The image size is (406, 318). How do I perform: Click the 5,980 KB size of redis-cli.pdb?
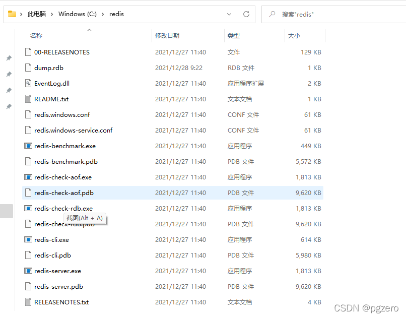tap(308, 256)
